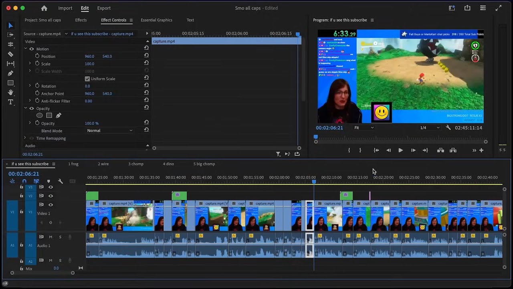The width and height of the screenshot is (513, 289).
Task: Open playback resolution 1/4 dropdown
Action: [x=430, y=128]
